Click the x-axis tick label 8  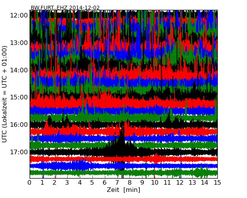(x=130, y=182)
